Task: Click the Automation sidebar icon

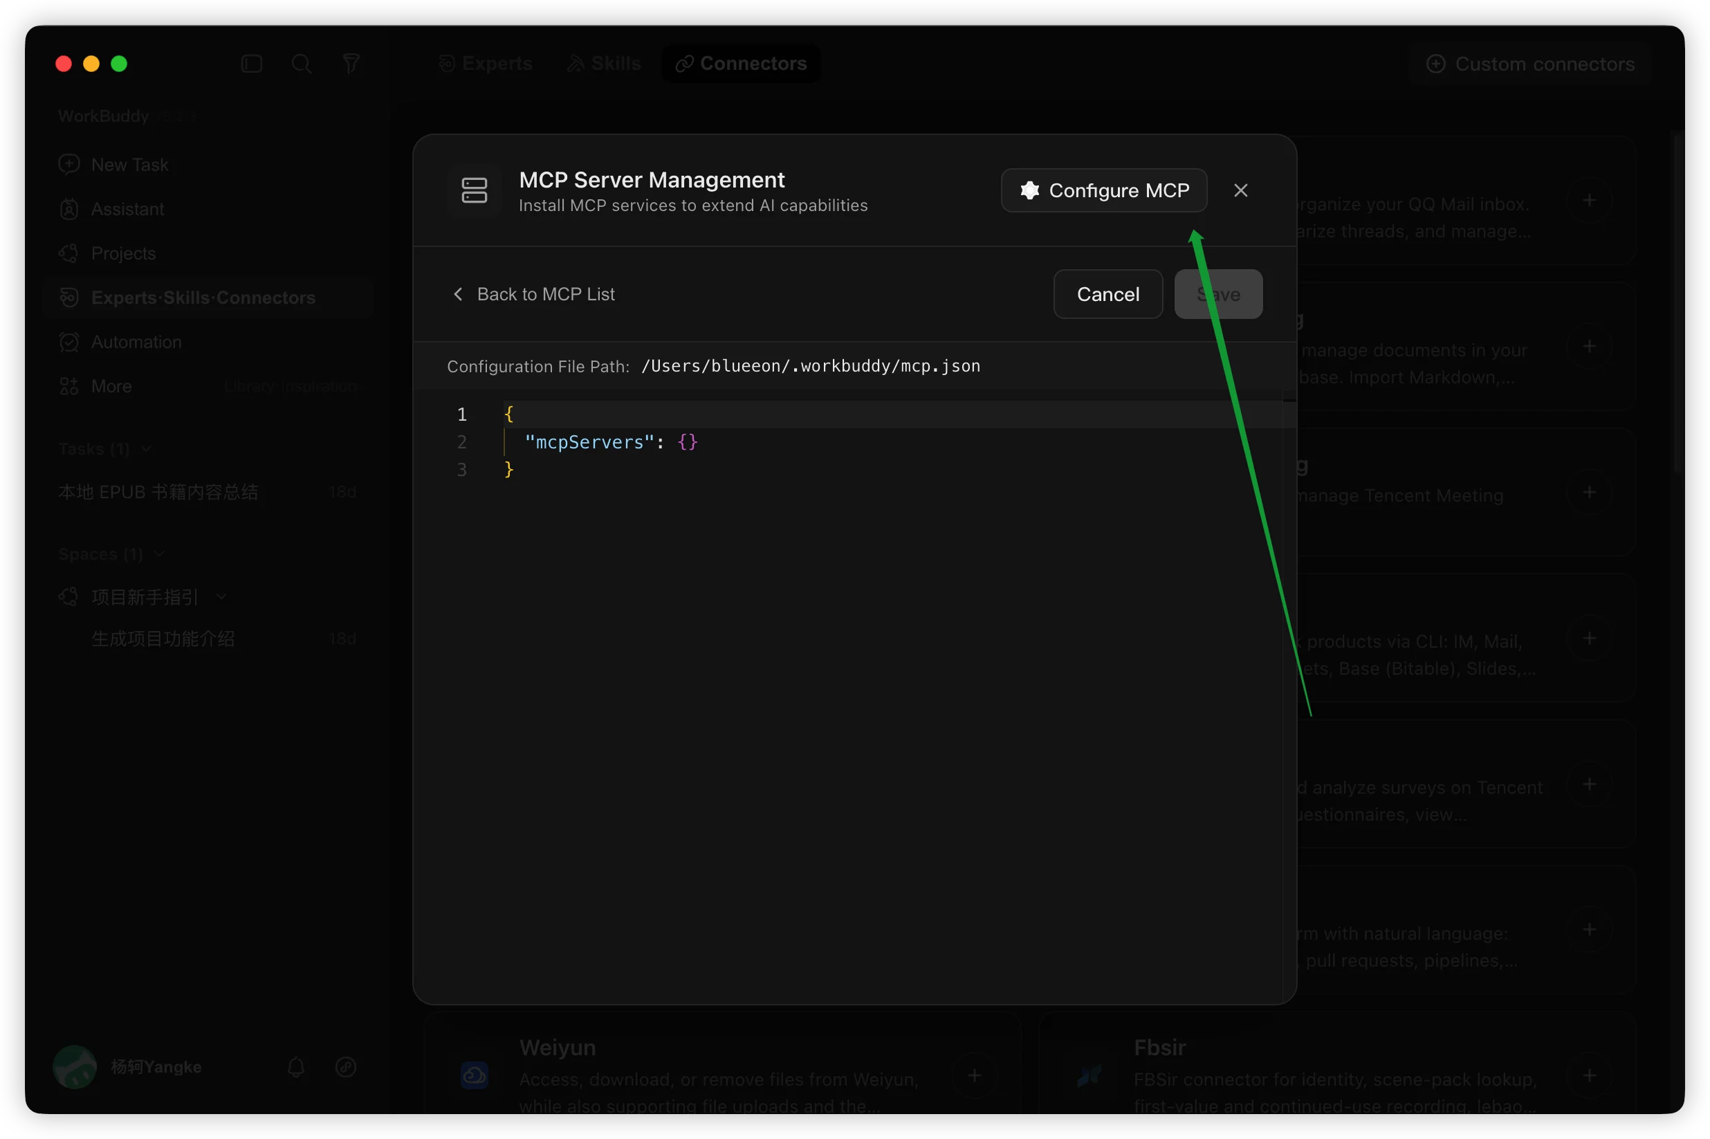Action: click(69, 342)
